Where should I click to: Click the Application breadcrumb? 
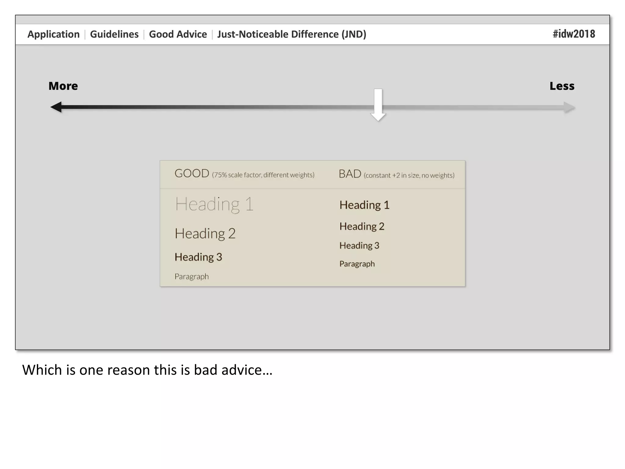coord(53,34)
